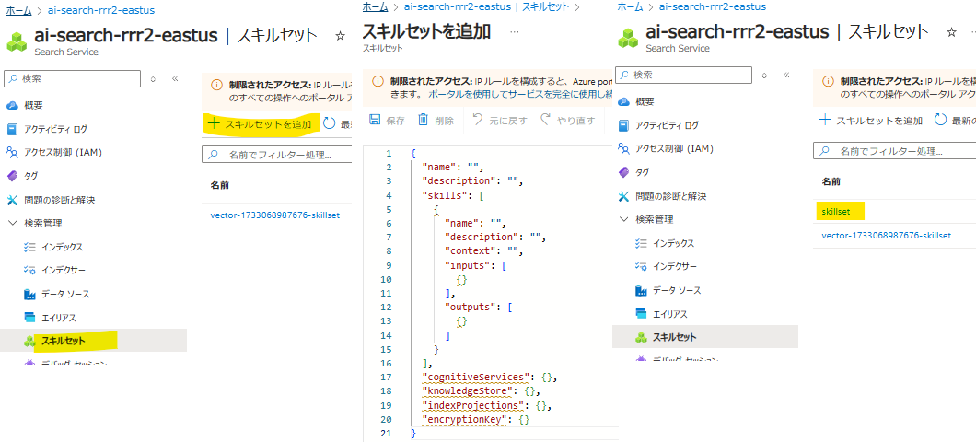Focus 名前でフィルター処理 field in right screenshot

coord(894,151)
